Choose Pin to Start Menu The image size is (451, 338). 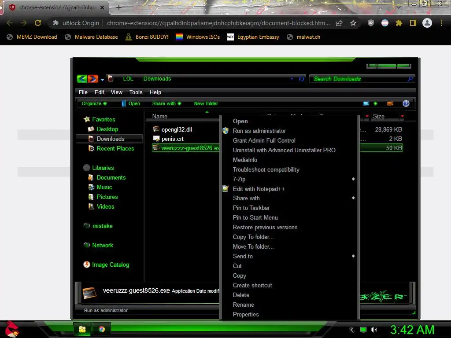(x=255, y=217)
